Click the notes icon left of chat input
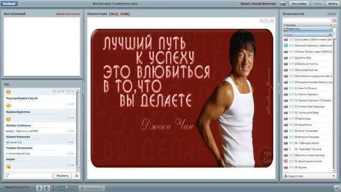The image size is (341, 192). [x=7, y=175]
